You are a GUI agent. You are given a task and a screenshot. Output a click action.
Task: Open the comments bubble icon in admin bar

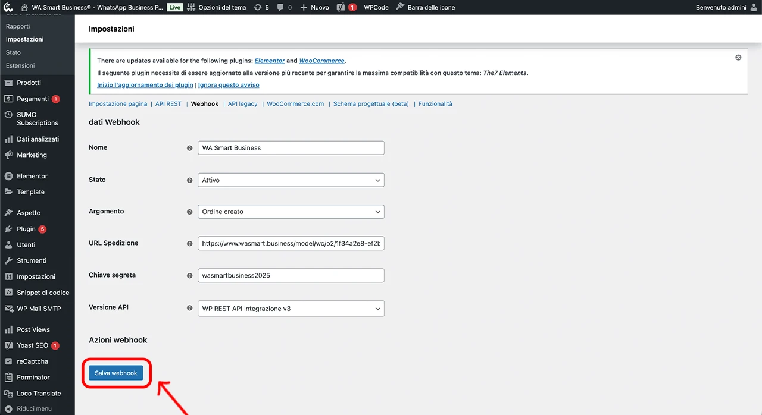click(x=280, y=7)
